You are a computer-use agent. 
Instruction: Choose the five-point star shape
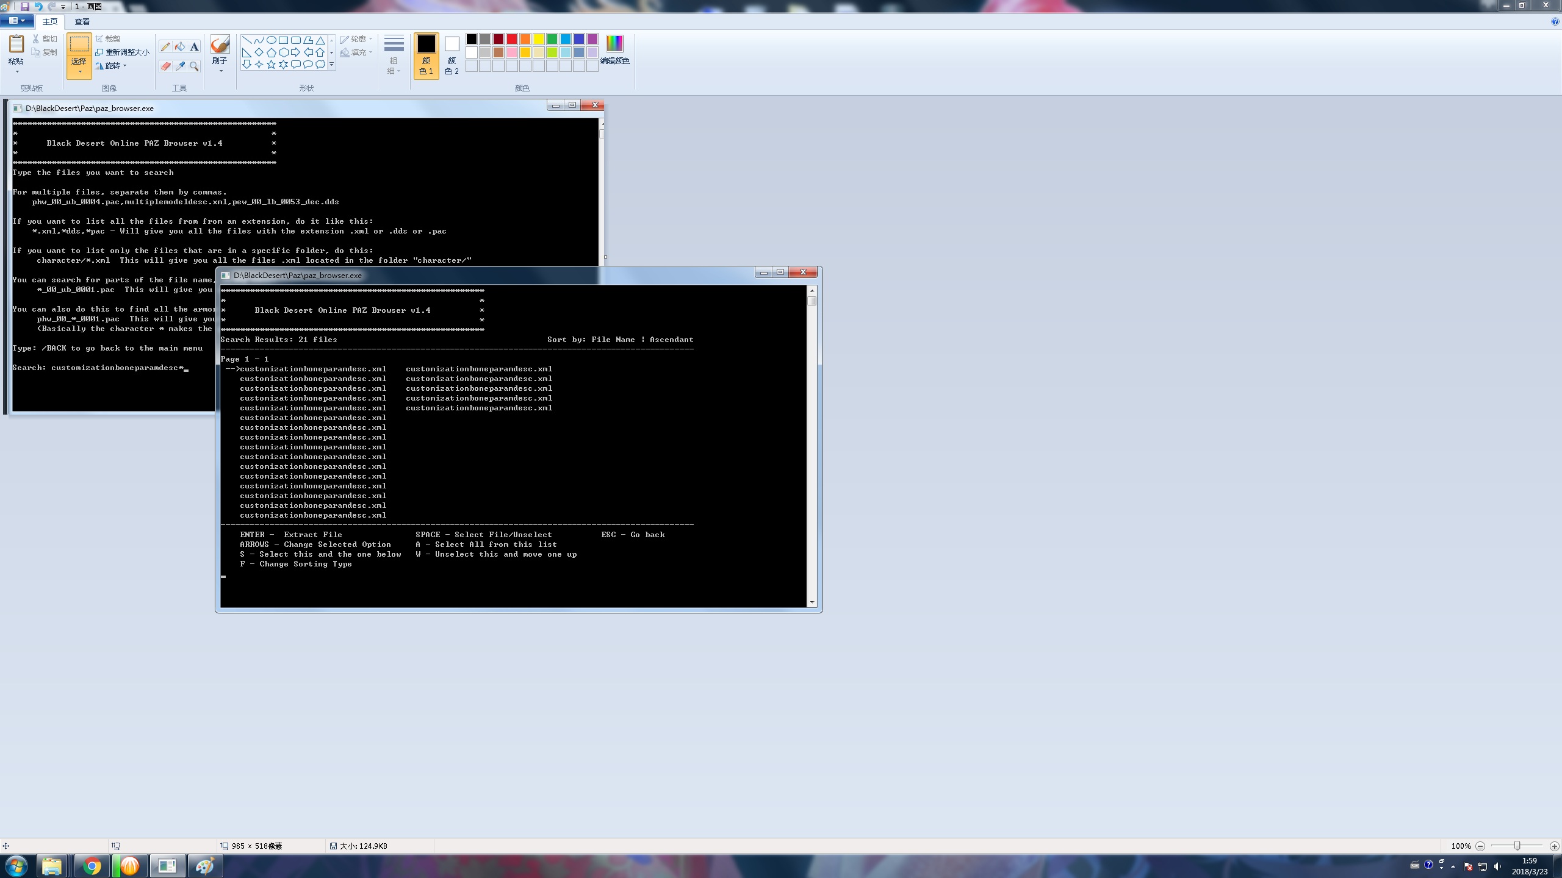point(271,65)
